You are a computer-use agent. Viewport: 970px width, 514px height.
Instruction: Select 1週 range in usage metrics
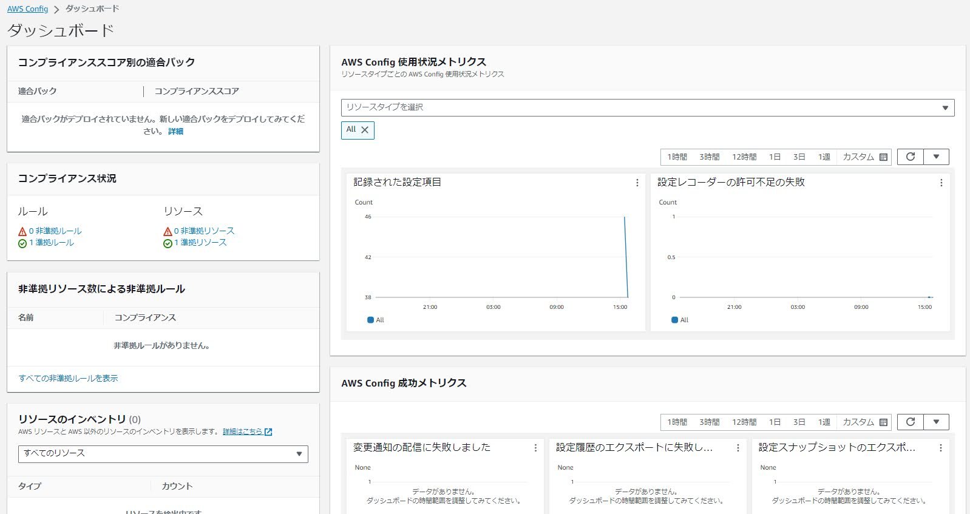(824, 157)
